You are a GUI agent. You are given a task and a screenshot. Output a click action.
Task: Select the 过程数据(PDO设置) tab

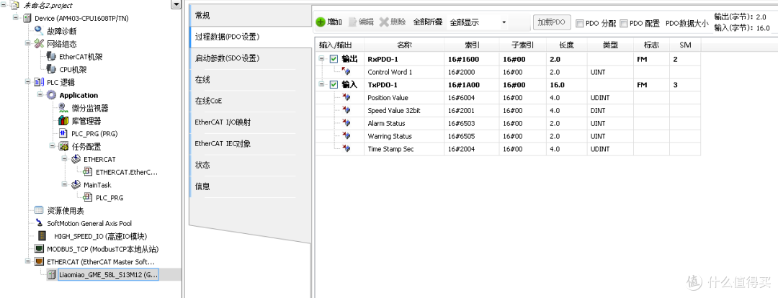click(x=251, y=37)
